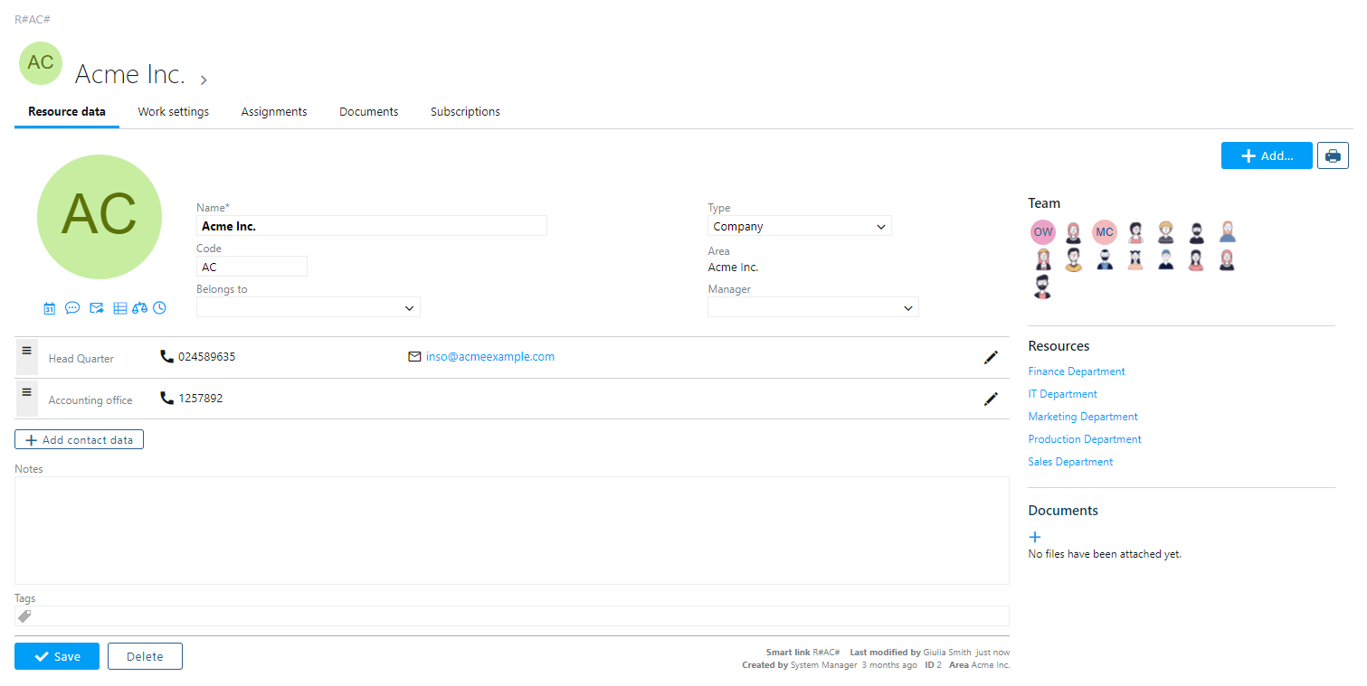Edit the Head Quarter contact with pencil

(x=991, y=358)
